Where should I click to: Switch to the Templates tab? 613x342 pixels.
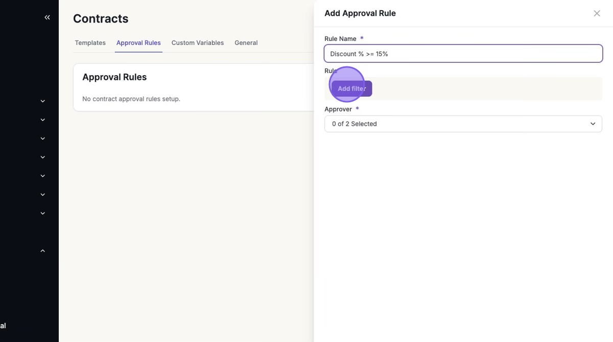tap(90, 43)
